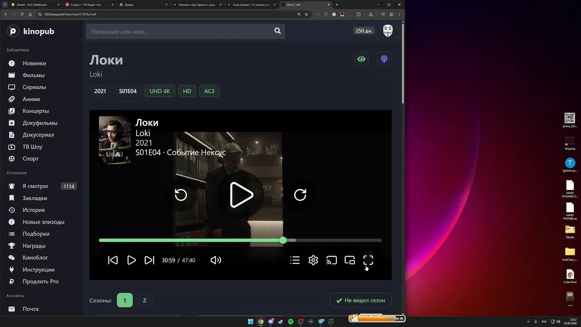Screen dimensions: 581x327
Task: Click the purple podcast subscribe icon
Action: tap(384, 59)
